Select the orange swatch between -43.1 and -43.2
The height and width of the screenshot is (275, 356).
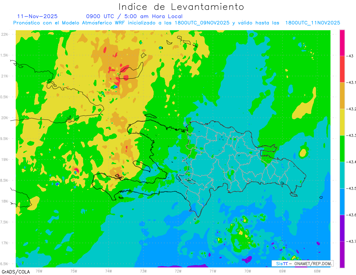(x=342, y=96)
